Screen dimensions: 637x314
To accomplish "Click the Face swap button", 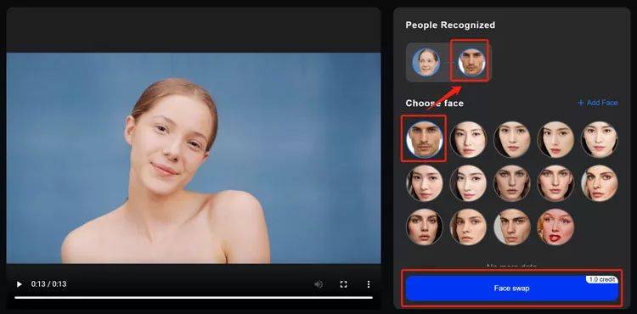I will tap(512, 289).
